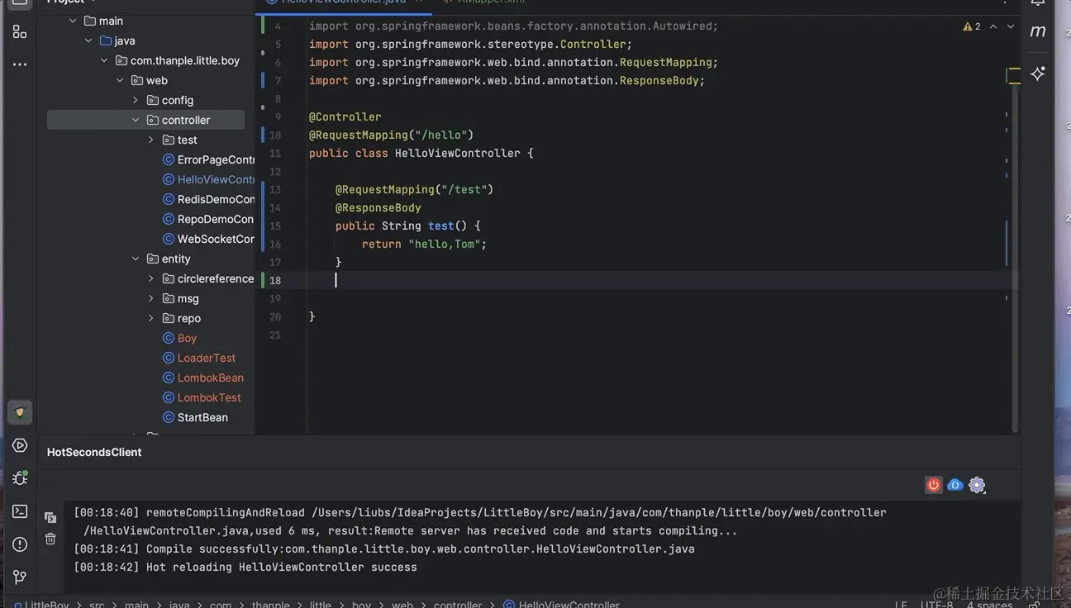The image size is (1071, 608).
Task: Collapse the main folder
Action: tap(73, 21)
